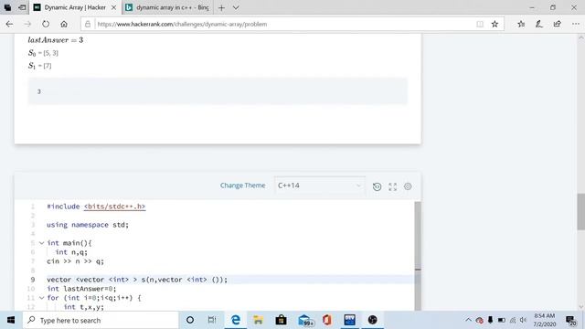Refresh the HackerRank page
The image size is (585, 329).
[x=46, y=24]
